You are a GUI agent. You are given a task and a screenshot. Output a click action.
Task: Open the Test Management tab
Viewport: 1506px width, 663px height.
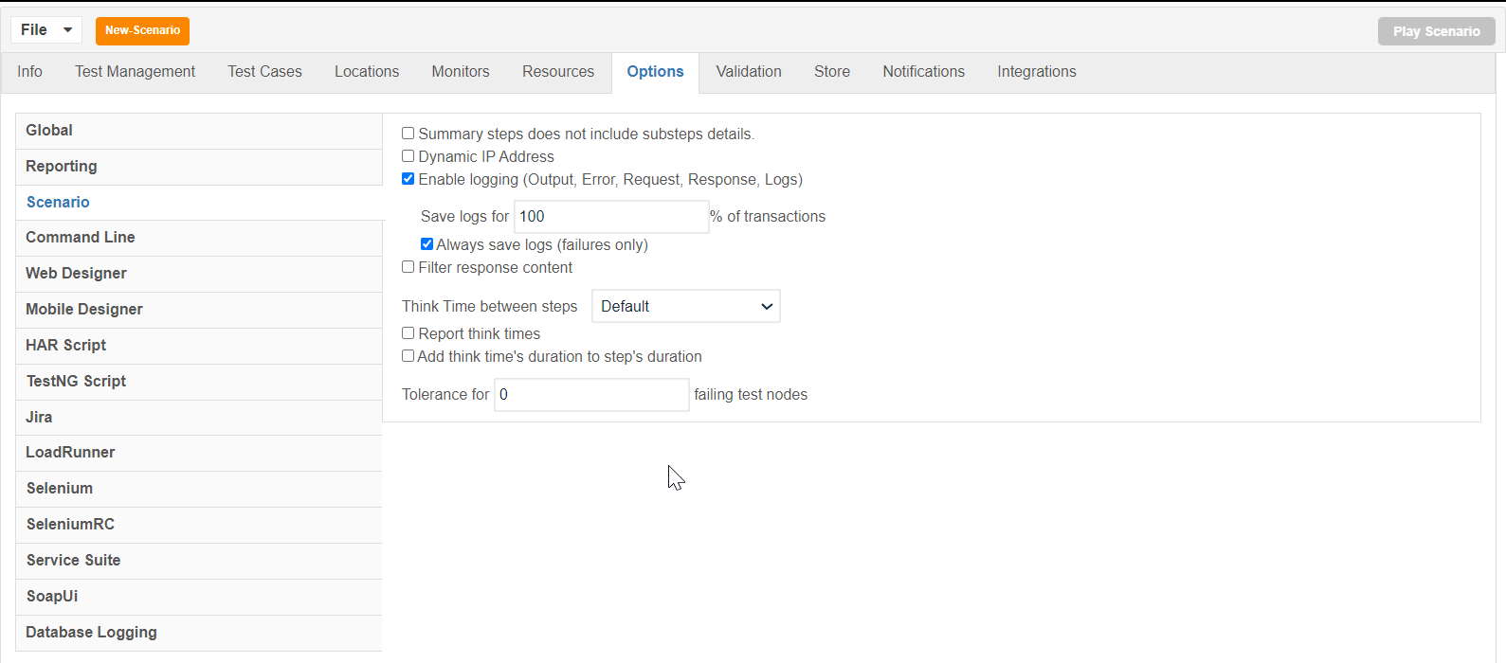(x=136, y=72)
